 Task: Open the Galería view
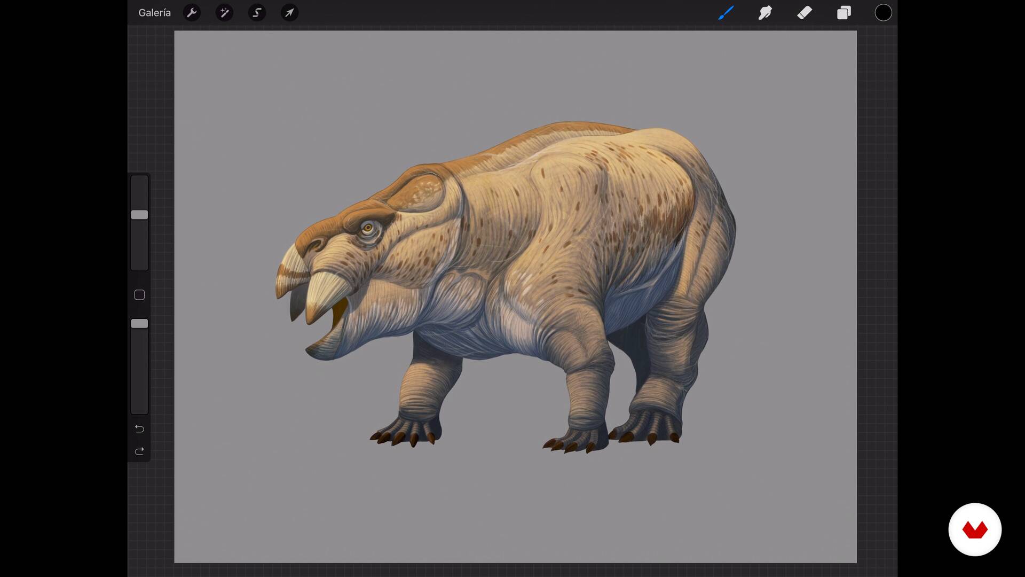click(154, 13)
